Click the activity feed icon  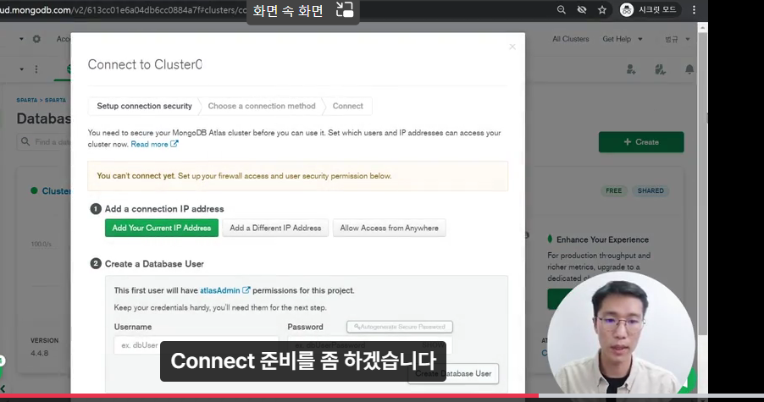[660, 69]
